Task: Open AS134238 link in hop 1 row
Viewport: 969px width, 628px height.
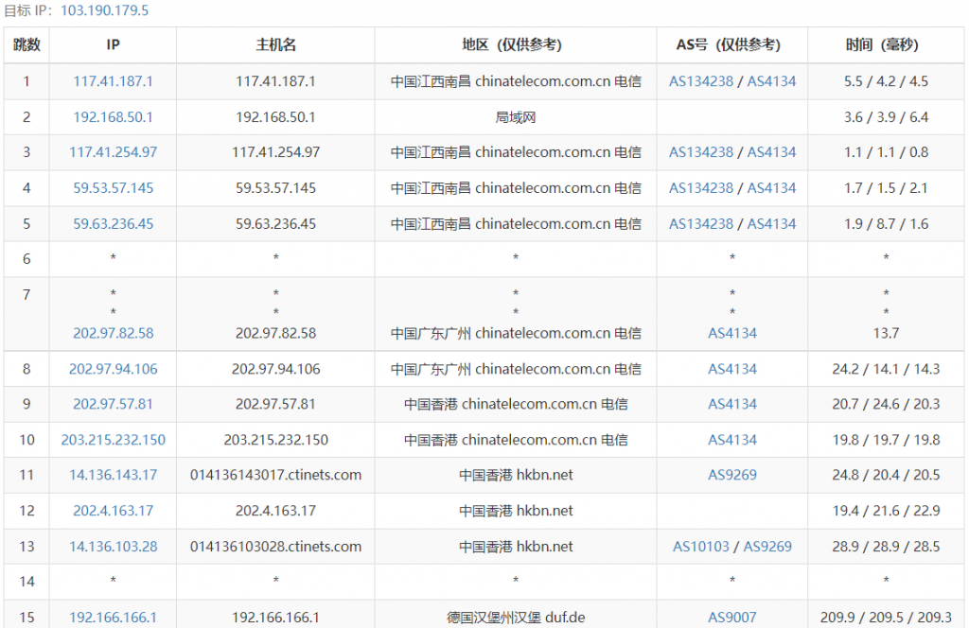Action: (700, 81)
